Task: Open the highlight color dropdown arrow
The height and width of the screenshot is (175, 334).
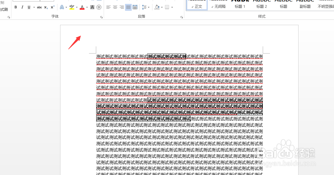Action: [77, 7]
